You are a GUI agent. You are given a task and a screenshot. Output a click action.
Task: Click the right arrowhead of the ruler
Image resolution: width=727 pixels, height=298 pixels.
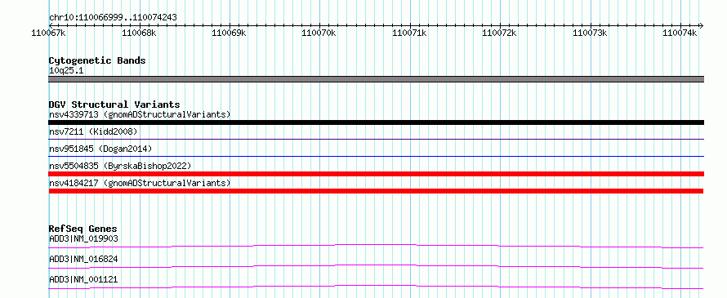click(701, 25)
